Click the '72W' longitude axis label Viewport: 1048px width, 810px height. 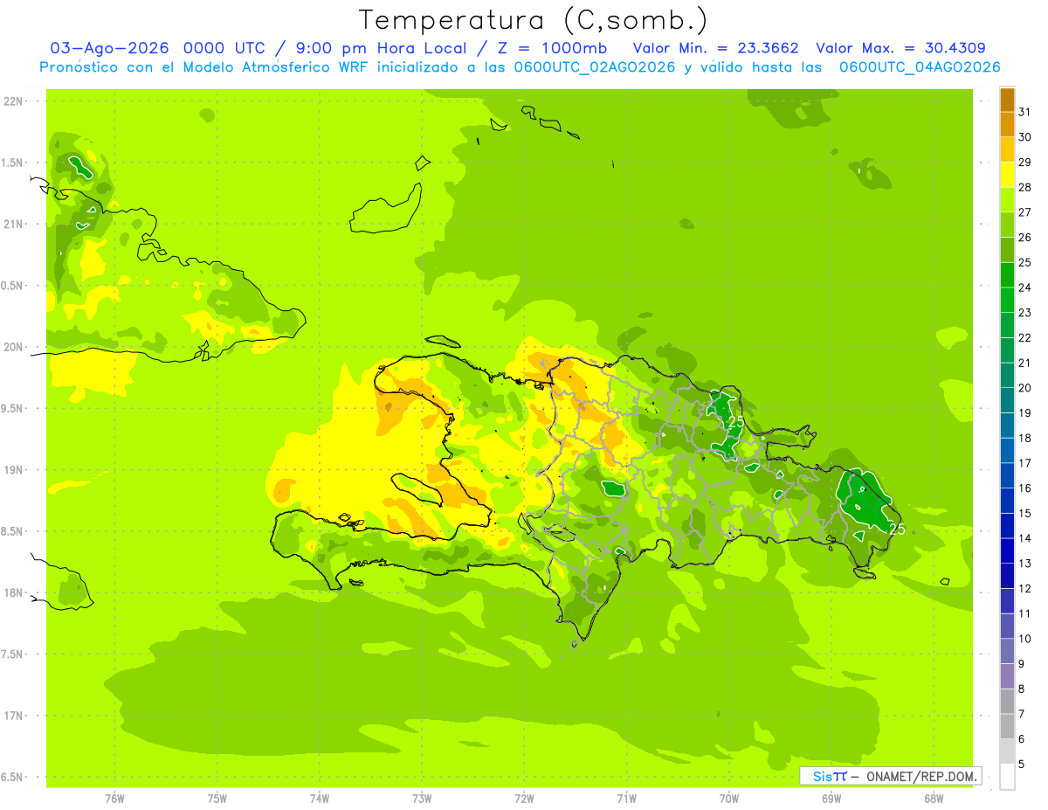point(524,799)
